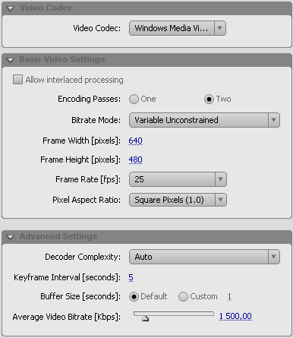This screenshot has width=293, height=338.
Task: Click the Pixel Aspect Ratio label
Action: click(x=87, y=200)
